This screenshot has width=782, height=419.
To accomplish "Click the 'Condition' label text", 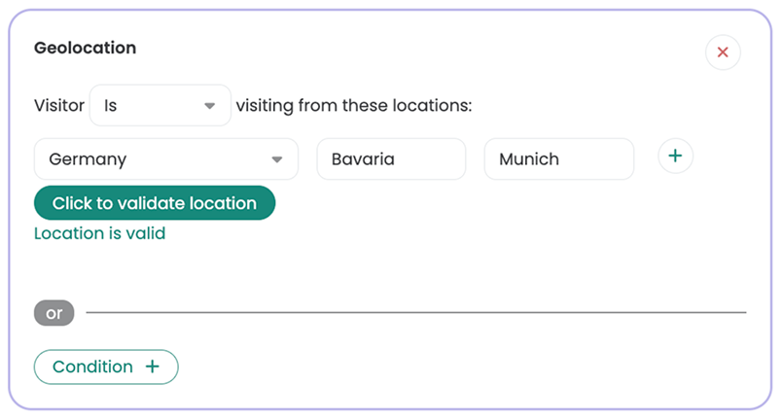I will click(x=92, y=367).
